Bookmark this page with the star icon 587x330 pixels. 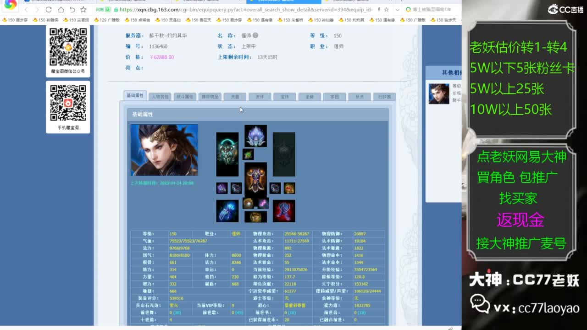point(83,10)
